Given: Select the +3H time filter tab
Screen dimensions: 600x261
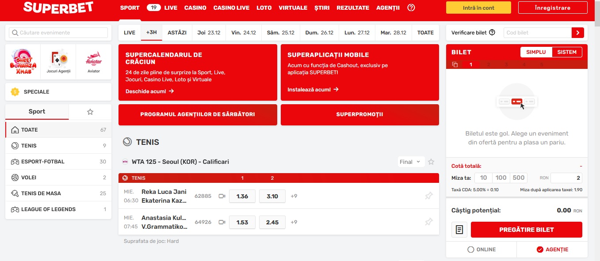Looking at the screenshot, I should (x=152, y=33).
